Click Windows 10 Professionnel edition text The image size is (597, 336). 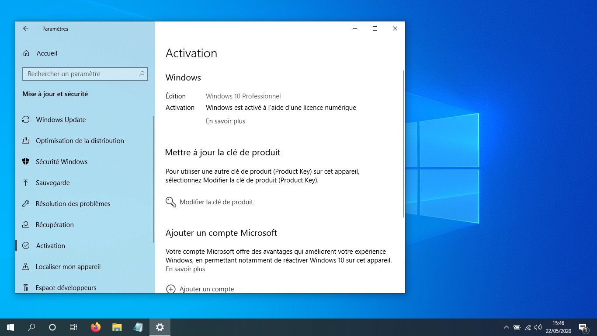243,96
